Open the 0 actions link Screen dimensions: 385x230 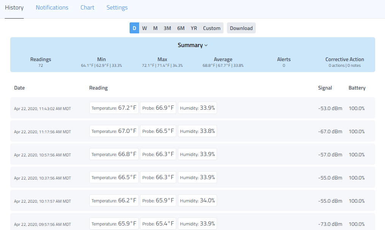click(337, 66)
